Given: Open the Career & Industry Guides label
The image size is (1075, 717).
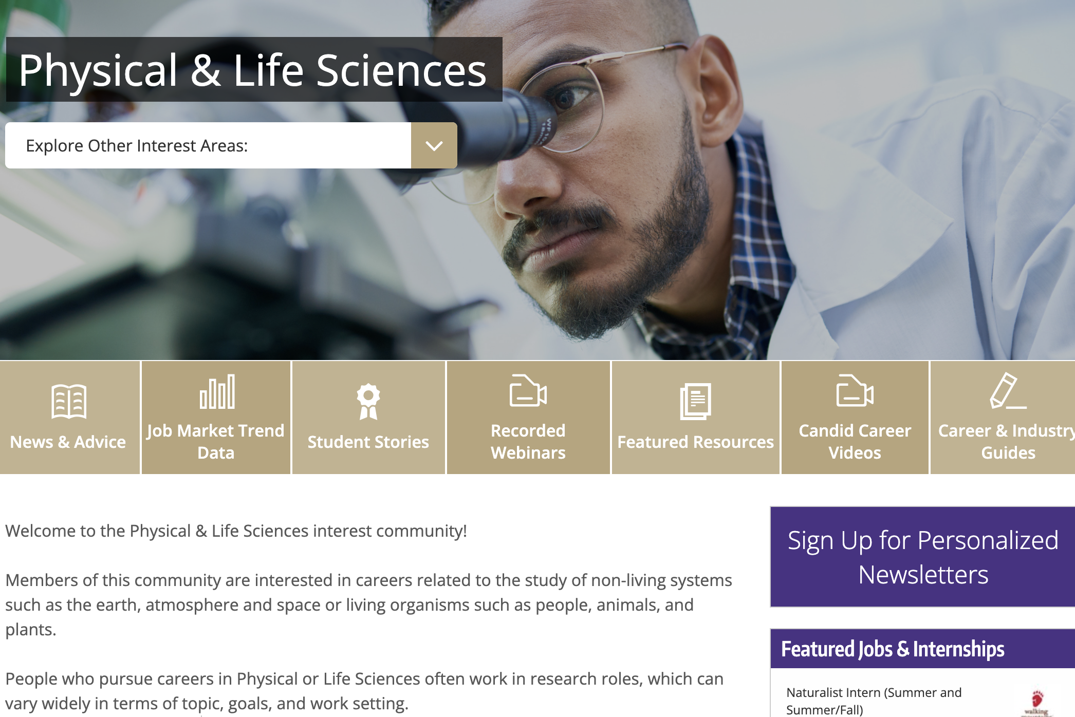Looking at the screenshot, I should click(1007, 441).
